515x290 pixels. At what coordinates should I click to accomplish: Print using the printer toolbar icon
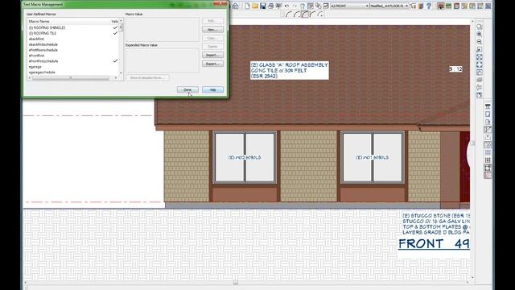[270, 6]
